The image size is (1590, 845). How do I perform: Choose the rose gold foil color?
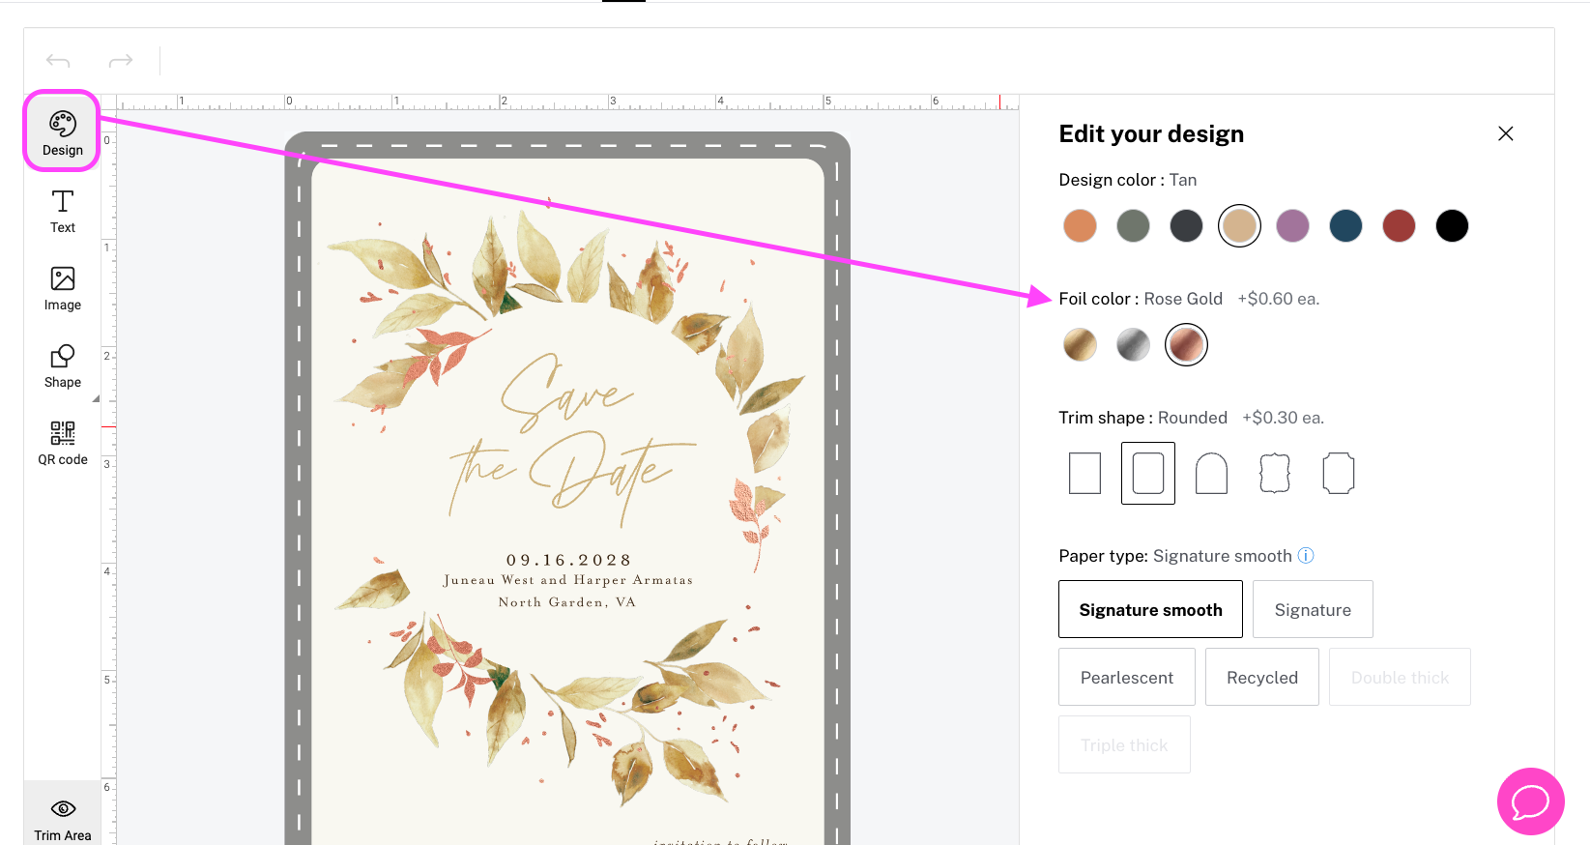click(1186, 344)
